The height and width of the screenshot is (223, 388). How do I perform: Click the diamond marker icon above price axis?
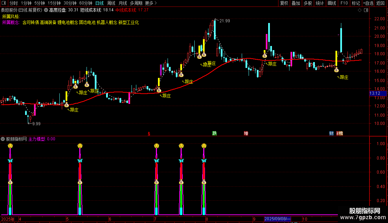360,10
